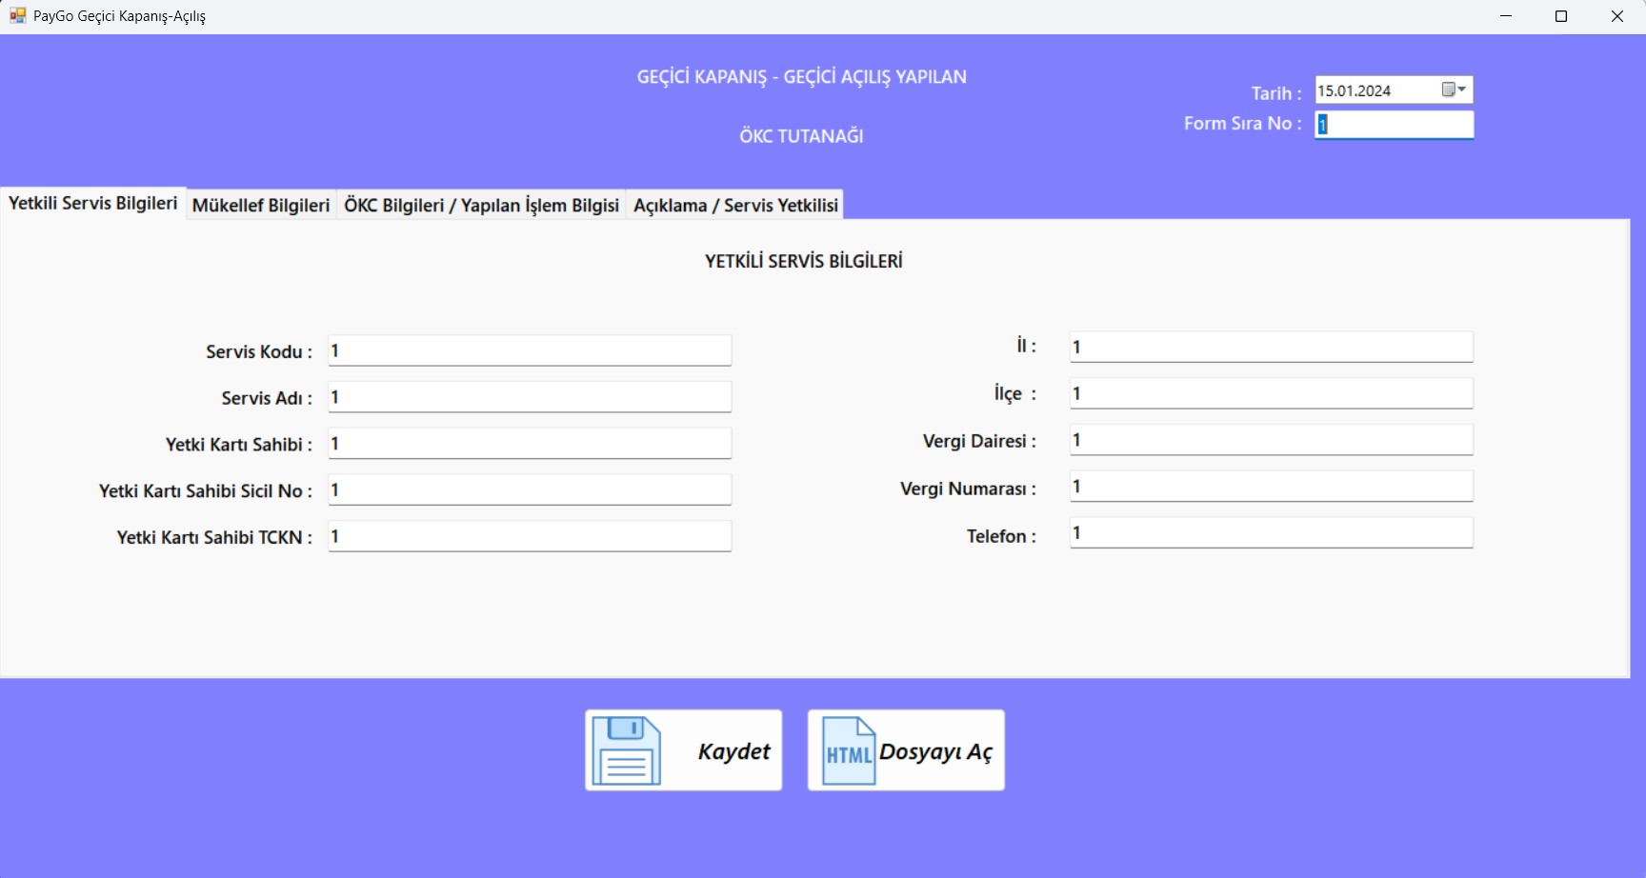The image size is (1646, 878).
Task: Click the HTML file Dosyayı Aç icon
Action: tap(848, 751)
